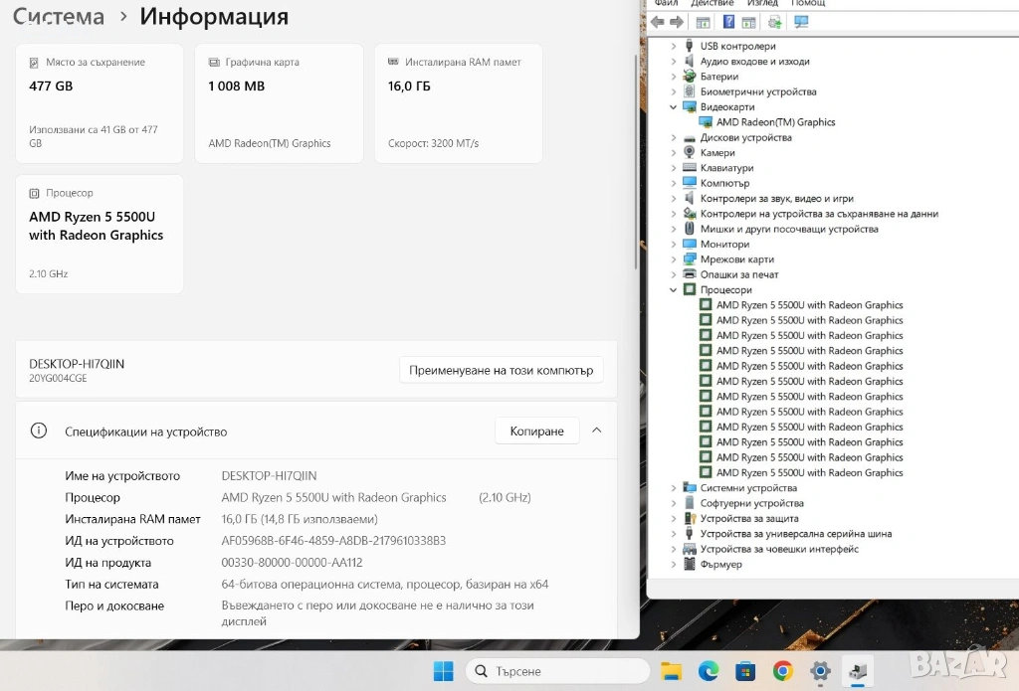This screenshot has width=1019, height=691.
Task: Click the Back arrow in Device Manager toolbar
Action: (658, 22)
